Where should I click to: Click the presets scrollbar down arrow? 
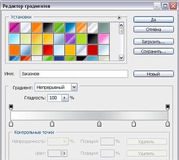coord(121,58)
